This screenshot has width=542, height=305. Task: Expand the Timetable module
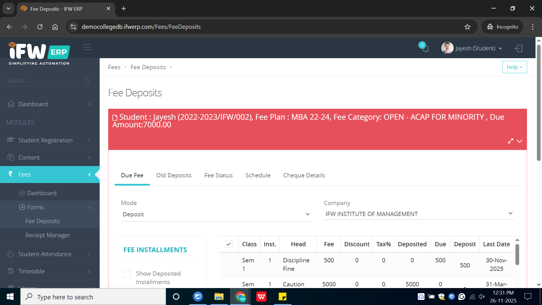click(50, 271)
